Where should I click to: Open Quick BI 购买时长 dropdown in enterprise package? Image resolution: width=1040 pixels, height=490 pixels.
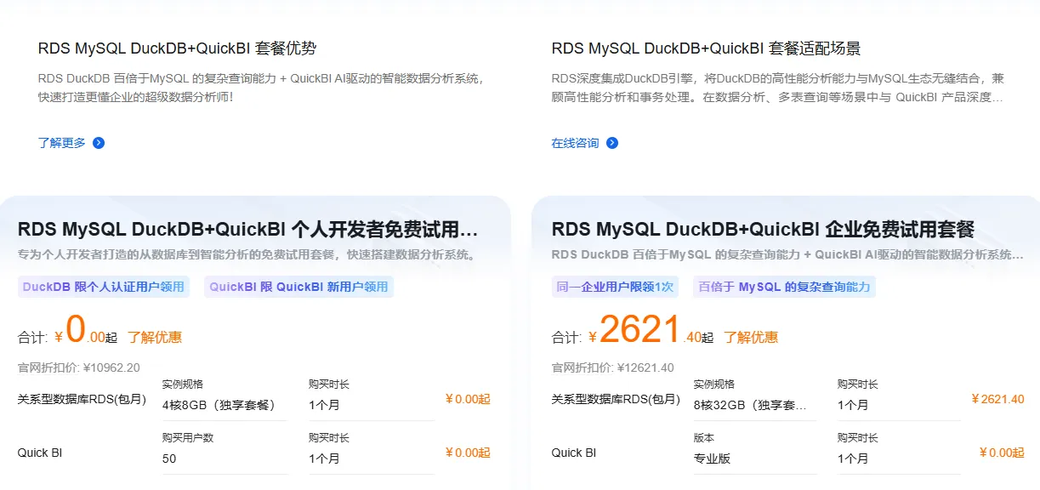point(899,459)
